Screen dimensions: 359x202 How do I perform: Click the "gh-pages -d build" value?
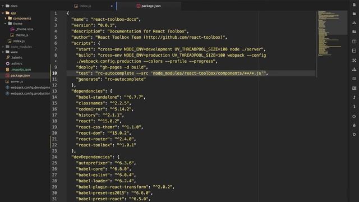coord(123,67)
